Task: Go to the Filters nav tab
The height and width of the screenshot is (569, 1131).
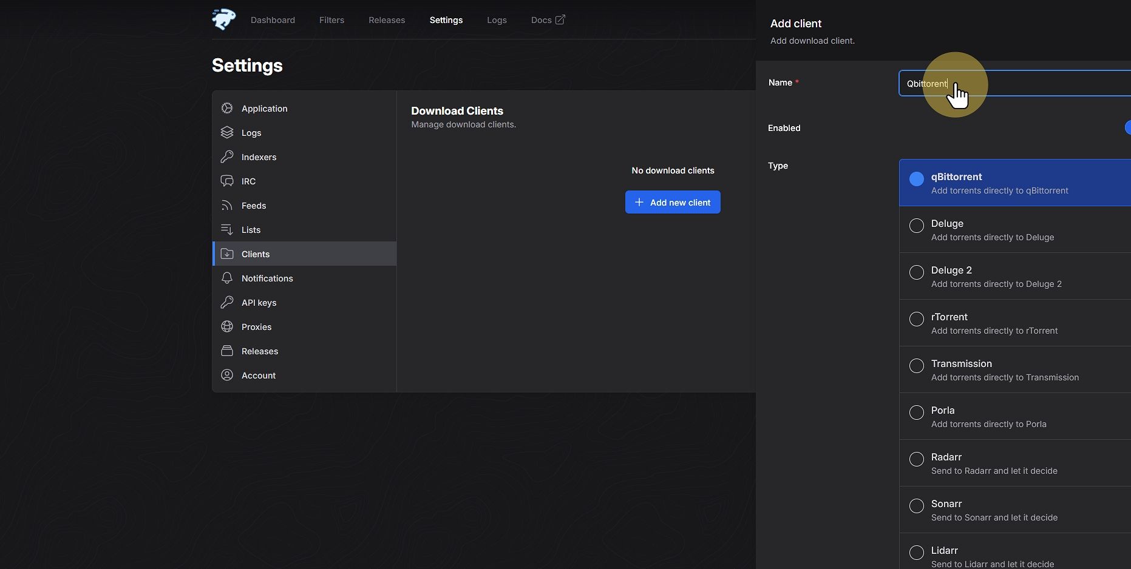Action: [x=331, y=20]
